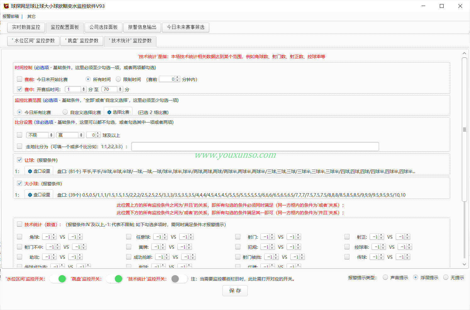The height and width of the screenshot is (310, 470).
Task: Uncheck the 赛中 开赛后时间 checkbox
Action: pyautogui.click(x=20, y=89)
